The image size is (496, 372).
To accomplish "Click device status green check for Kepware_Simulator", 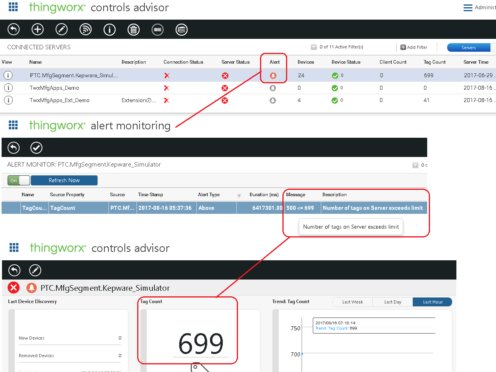I will point(335,75).
